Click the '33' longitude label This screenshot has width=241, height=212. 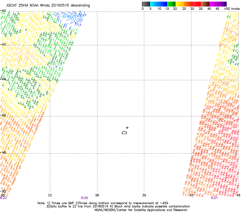click(x=50, y=195)
